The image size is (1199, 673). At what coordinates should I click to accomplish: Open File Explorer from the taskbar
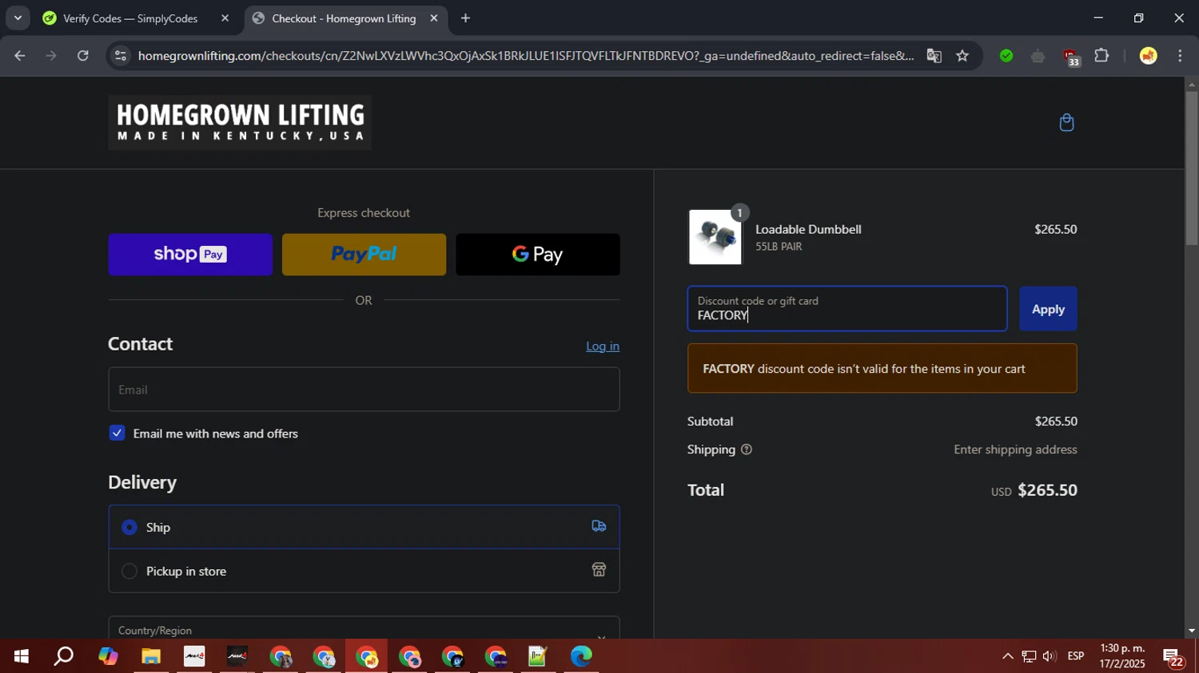point(151,656)
